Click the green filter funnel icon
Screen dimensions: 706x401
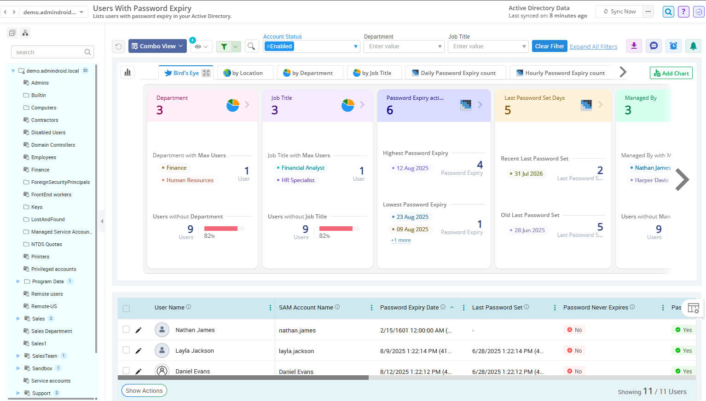coord(224,46)
